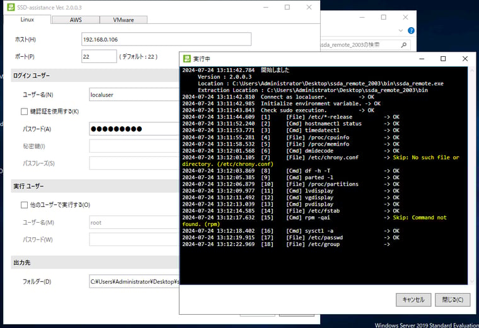This screenshot has width=479, height=328.
Task: Click the host field with 192.168.0.106
Action: (x=166, y=40)
